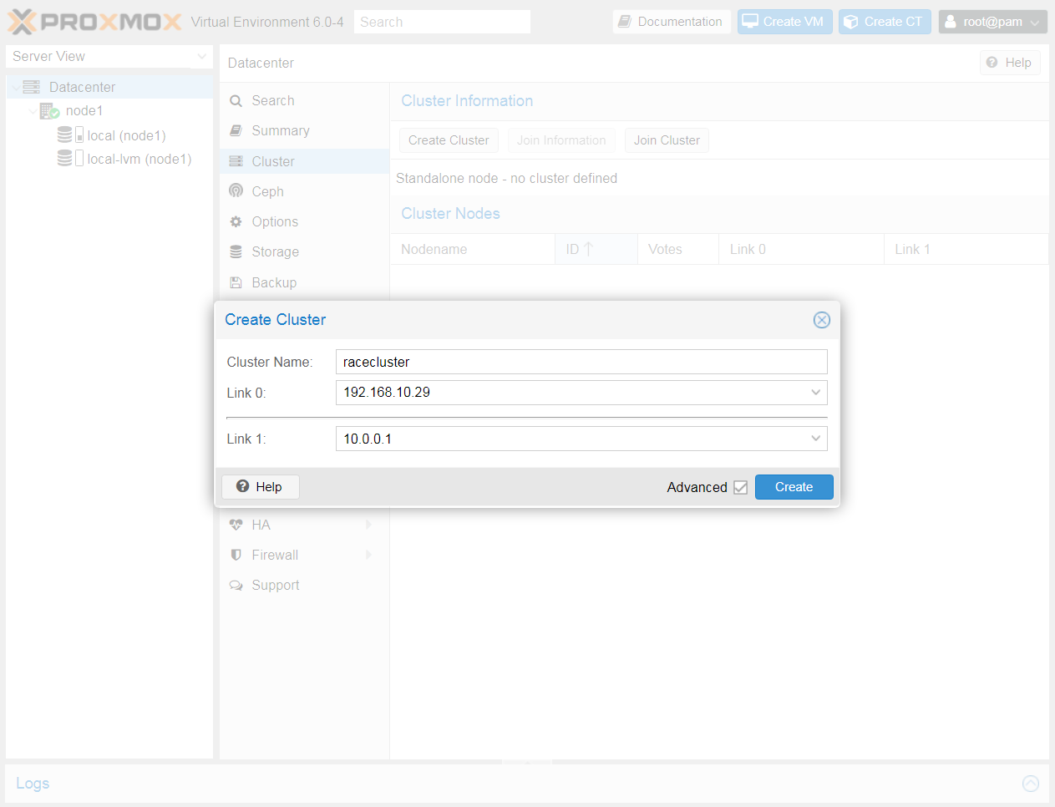Close the Create Cluster dialog
1055x807 pixels.
click(822, 320)
